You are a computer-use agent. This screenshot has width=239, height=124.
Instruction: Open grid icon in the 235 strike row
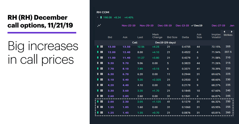102,85
